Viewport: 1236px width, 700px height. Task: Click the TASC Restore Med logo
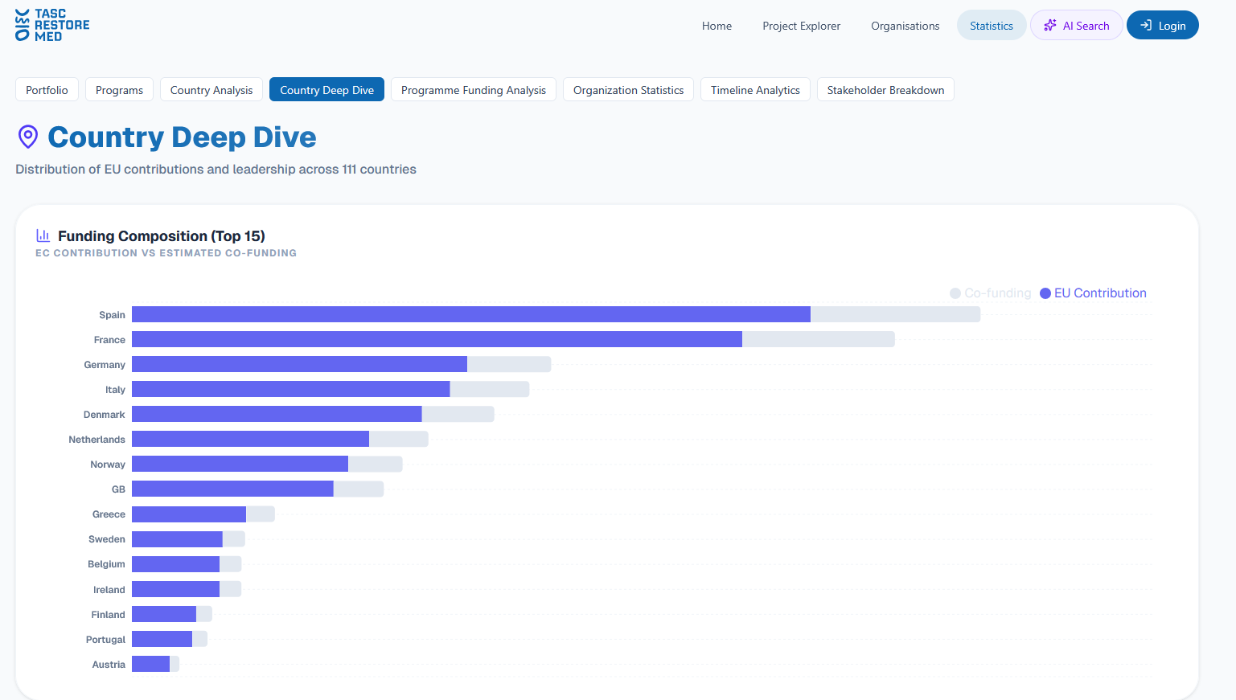52,25
